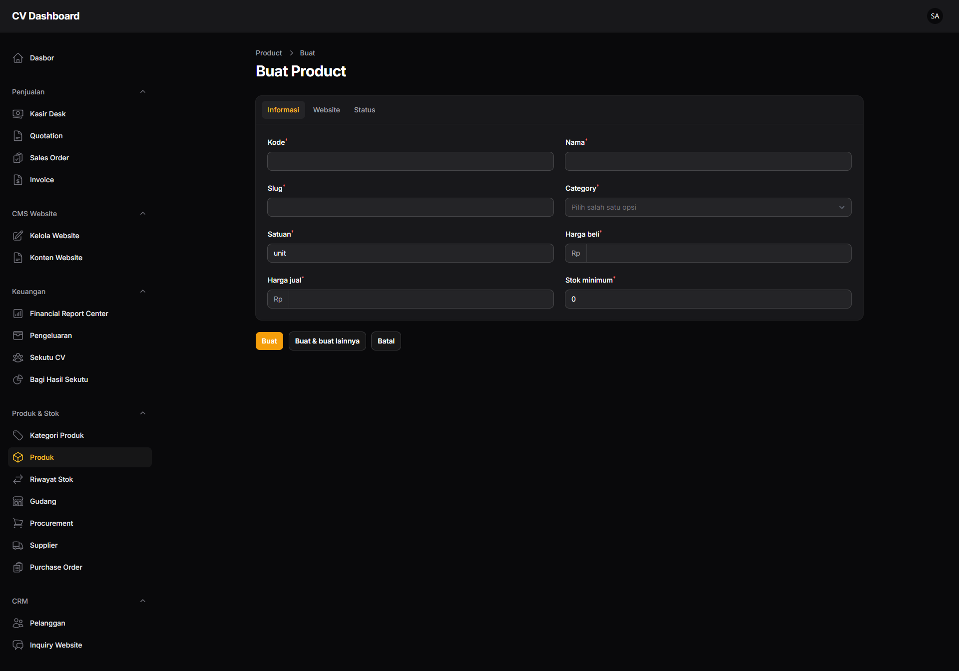Open Kategori Produk tag icon
This screenshot has height=671, width=959.
[18, 435]
